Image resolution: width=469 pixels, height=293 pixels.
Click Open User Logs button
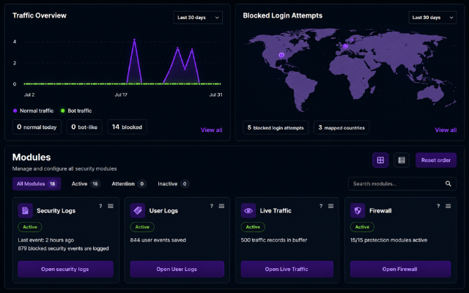coord(177,269)
